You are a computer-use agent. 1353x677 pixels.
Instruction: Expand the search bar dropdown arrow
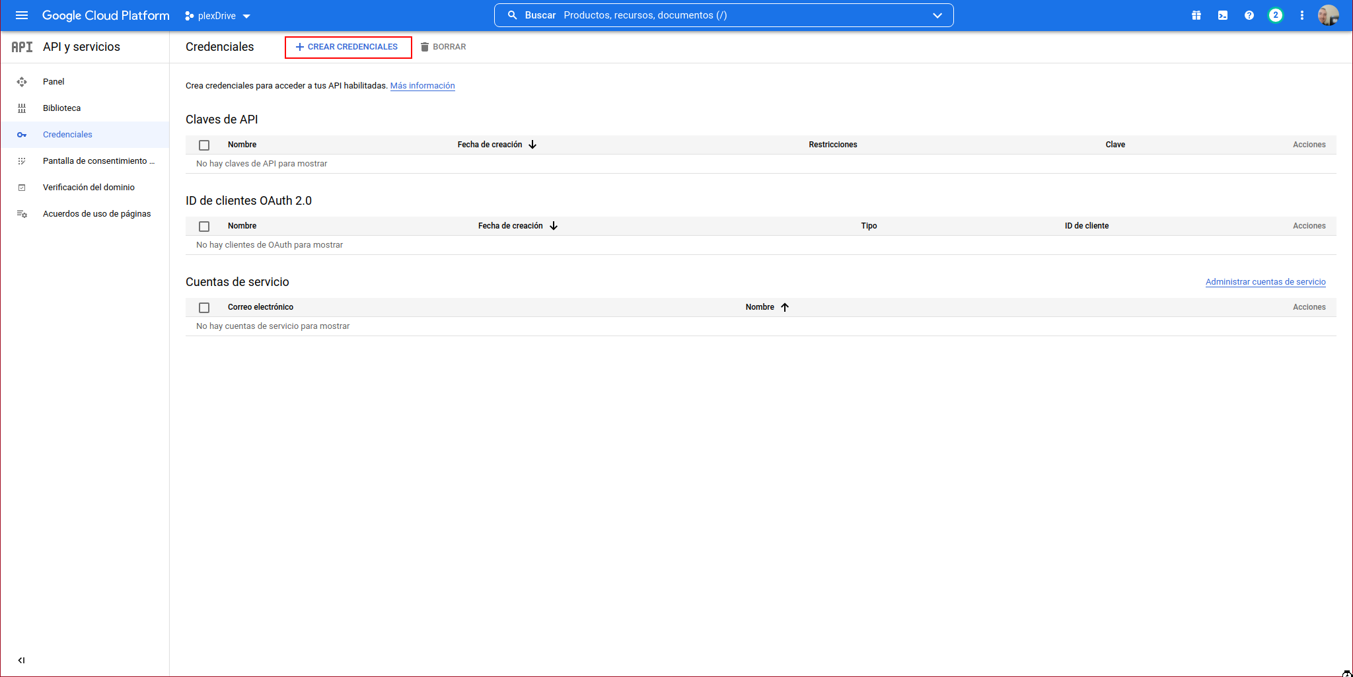937,15
